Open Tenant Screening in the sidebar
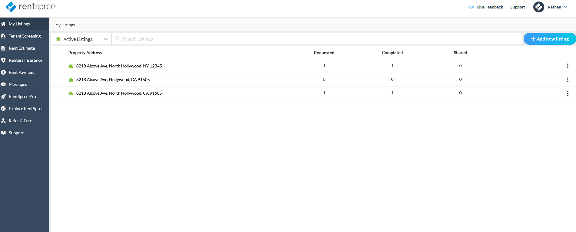 [x=25, y=36]
